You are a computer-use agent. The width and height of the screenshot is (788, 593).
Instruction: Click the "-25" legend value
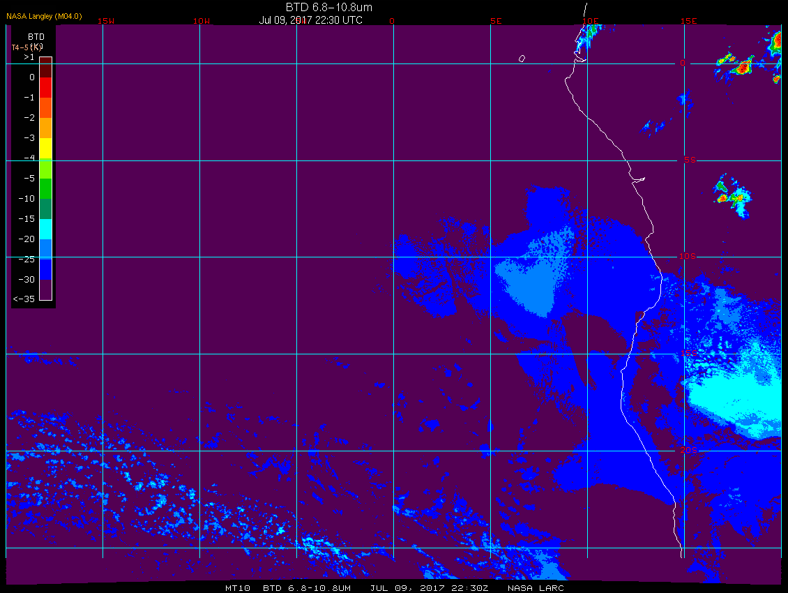tap(26, 259)
